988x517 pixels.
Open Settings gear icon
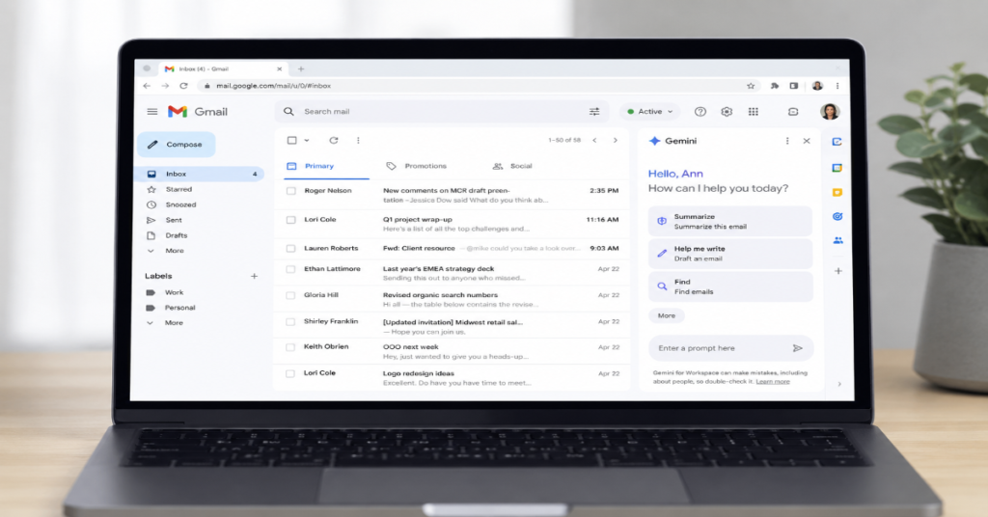tap(727, 112)
